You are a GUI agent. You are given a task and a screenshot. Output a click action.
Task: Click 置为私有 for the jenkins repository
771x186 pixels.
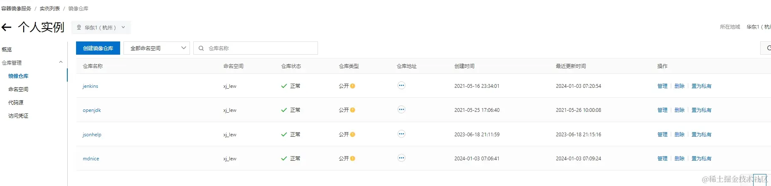coord(702,86)
